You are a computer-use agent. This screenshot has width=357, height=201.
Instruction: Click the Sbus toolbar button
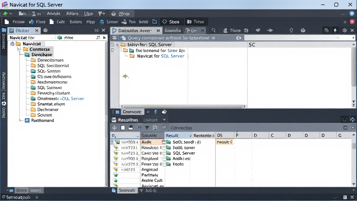tap(171, 22)
